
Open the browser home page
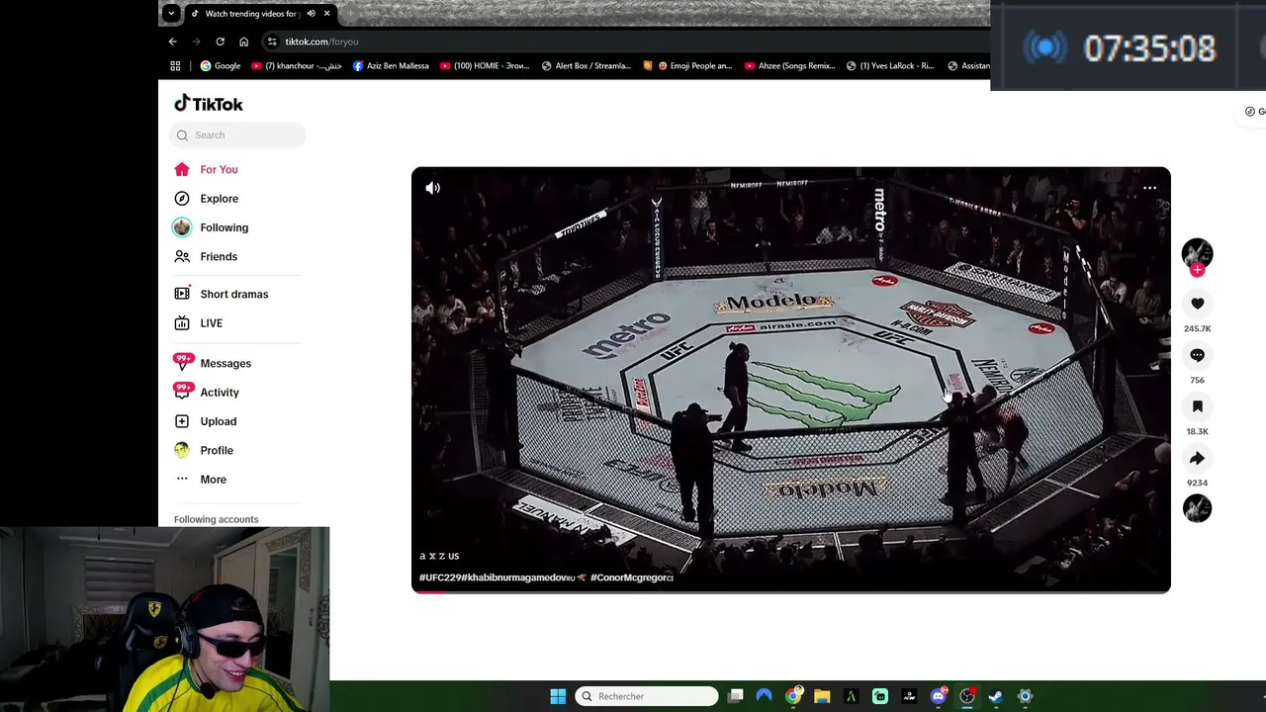coord(243,42)
